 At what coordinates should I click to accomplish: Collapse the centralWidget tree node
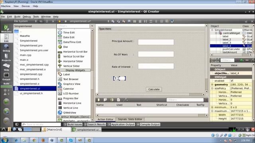coord(216,33)
